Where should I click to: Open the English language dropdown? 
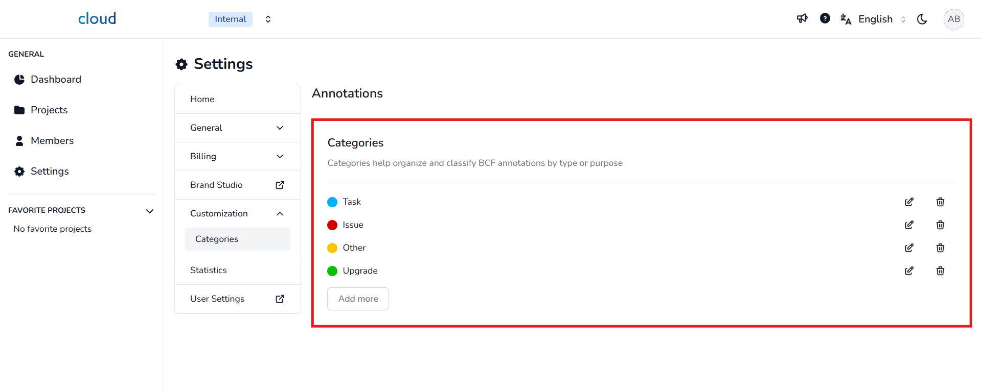pyautogui.click(x=875, y=19)
